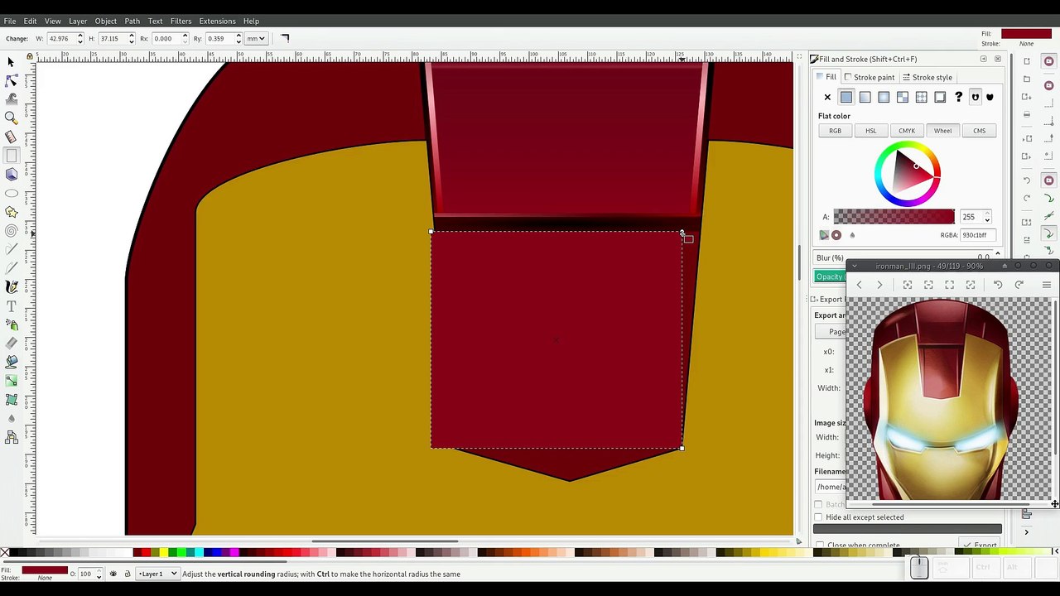Tick Hide all except selected checkbox
Image resolution: width=1060 pixels, height=596 pixels.
pyautogui.click(x=818, y=517)
